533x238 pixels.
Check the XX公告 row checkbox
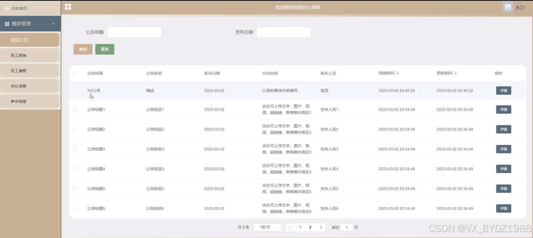point(75,91)
